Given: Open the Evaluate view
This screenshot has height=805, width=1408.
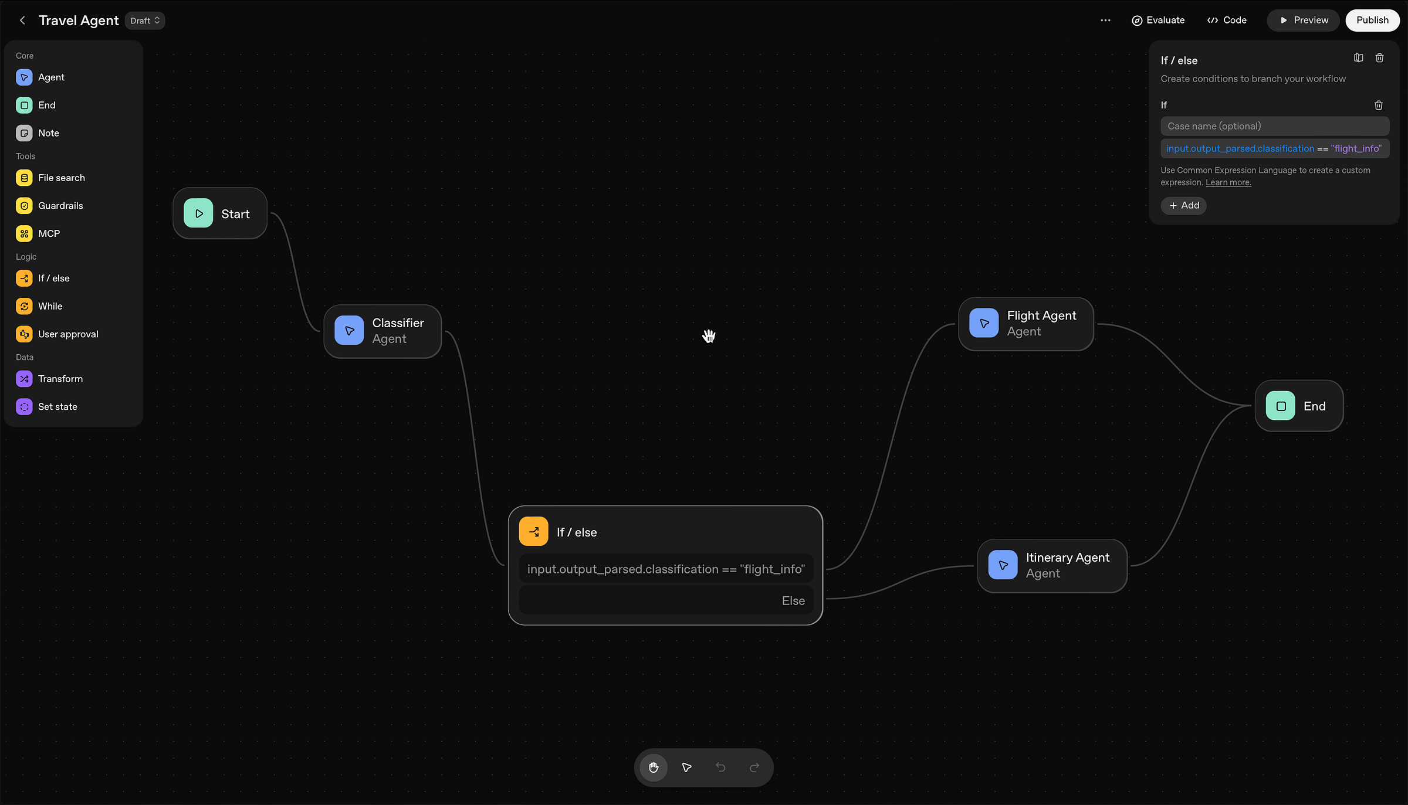Looking at the screenshot, I should coord(1158,21).
